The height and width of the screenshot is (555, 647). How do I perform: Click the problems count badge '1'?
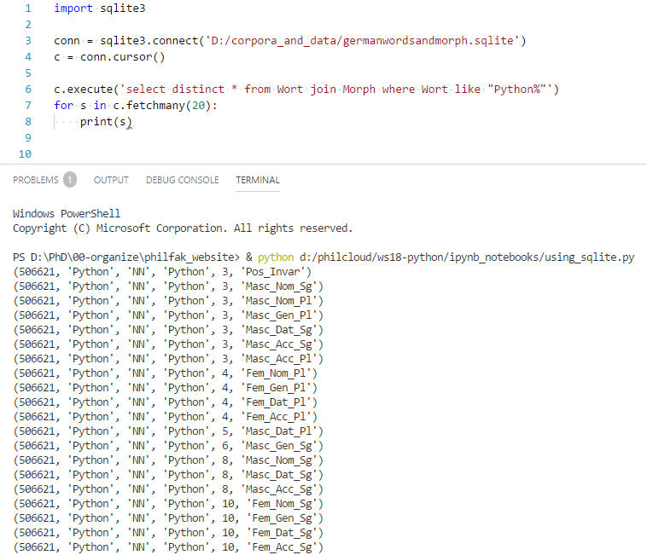click(70, 180)
